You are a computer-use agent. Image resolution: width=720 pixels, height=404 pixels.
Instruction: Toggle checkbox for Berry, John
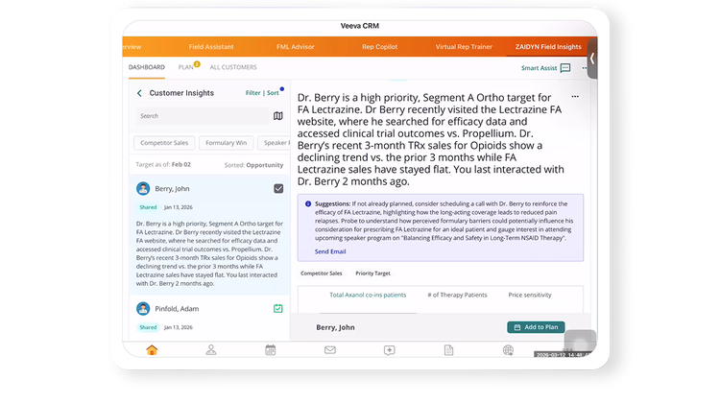click(278, 189)
